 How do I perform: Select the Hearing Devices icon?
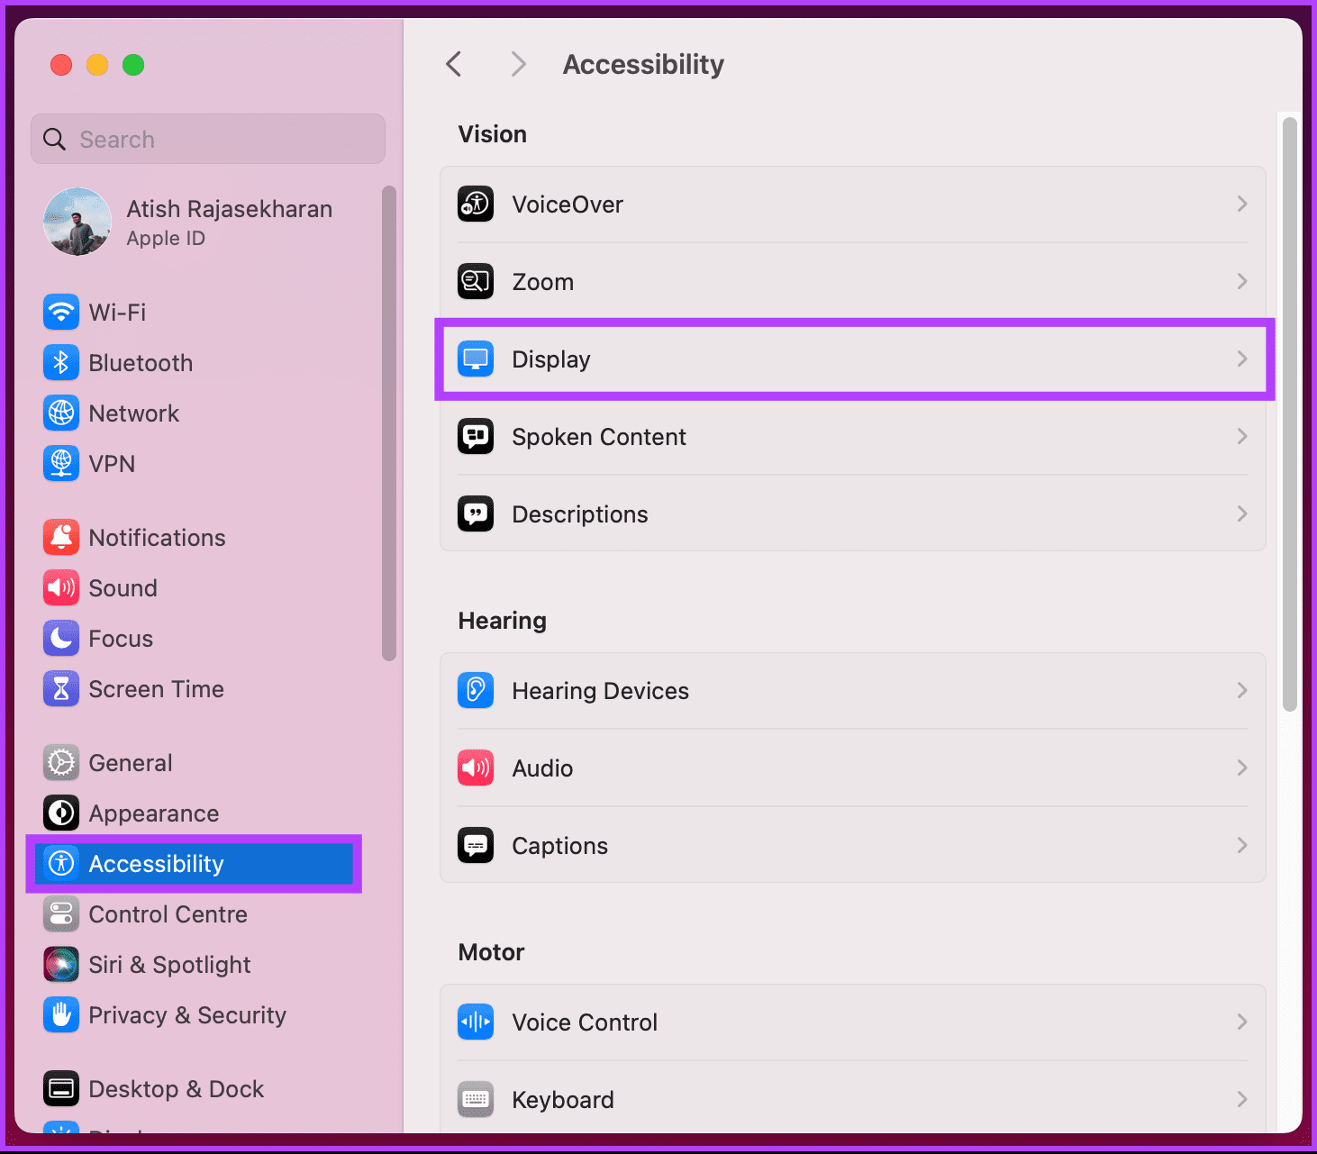(x=475, y=690)
